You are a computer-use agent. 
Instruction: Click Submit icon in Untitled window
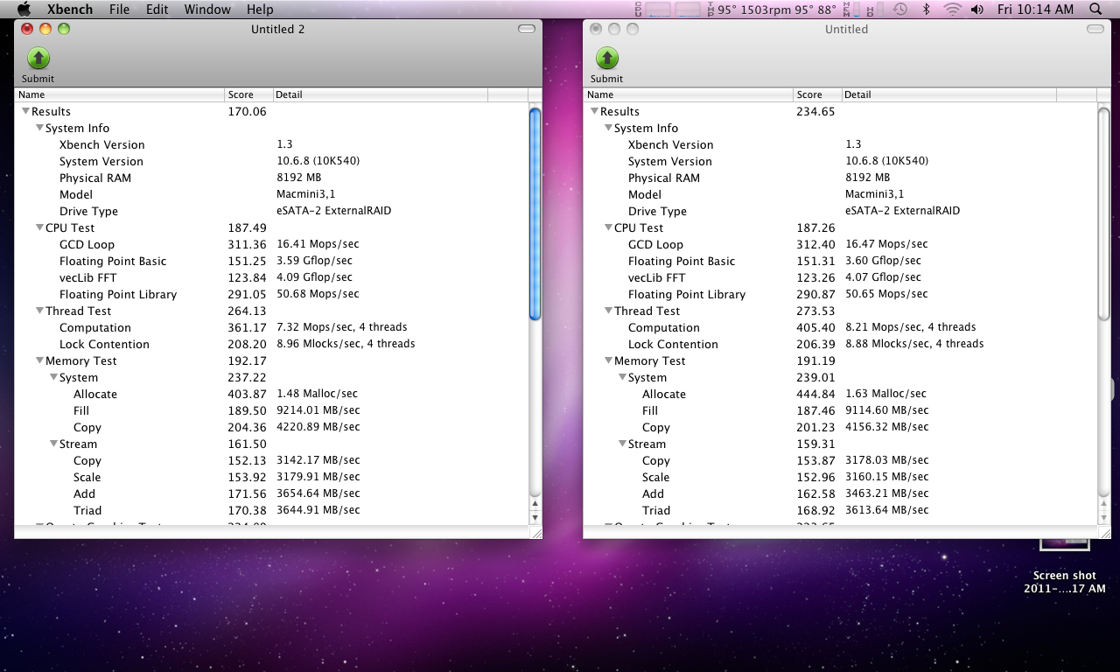pyautogui.click(x=607, y=59)
